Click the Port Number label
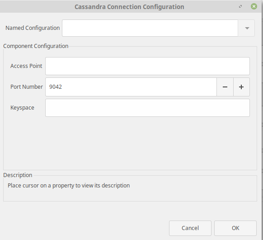The image size is (263, 240). 27,87
